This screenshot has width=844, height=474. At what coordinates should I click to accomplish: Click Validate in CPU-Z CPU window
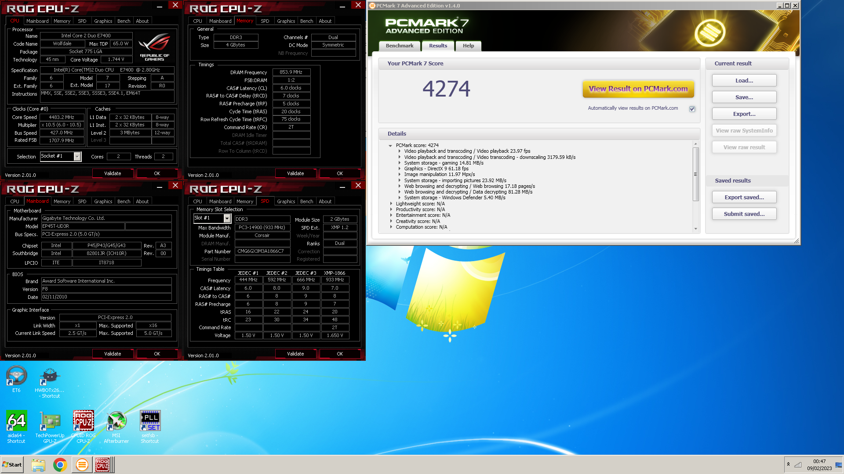tap(113, 173)
